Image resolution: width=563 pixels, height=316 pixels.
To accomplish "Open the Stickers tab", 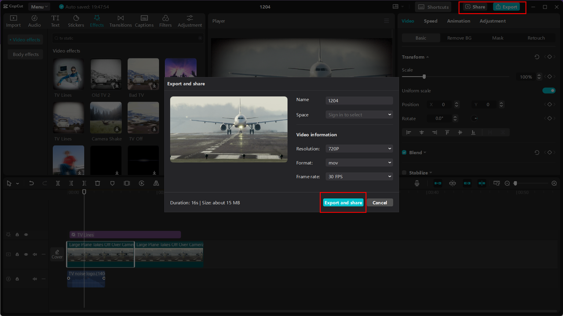I will (76, 21).
